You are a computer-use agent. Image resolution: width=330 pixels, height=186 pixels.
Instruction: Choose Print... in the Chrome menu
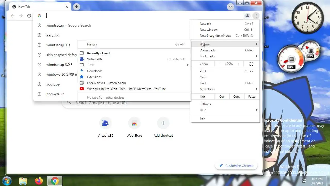(225, 71)
